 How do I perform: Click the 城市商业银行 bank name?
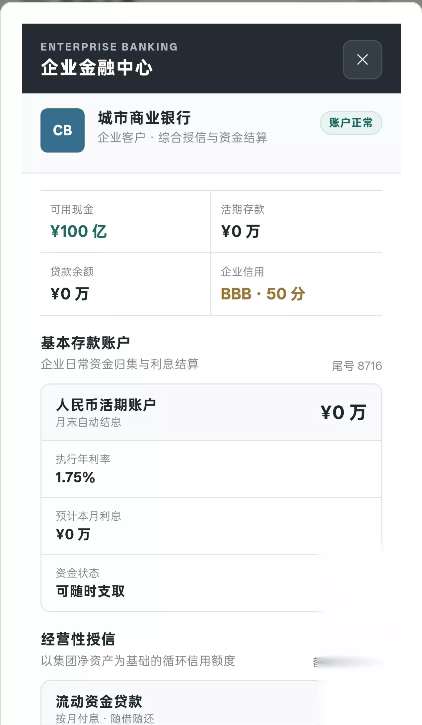[x=144, y=118]
